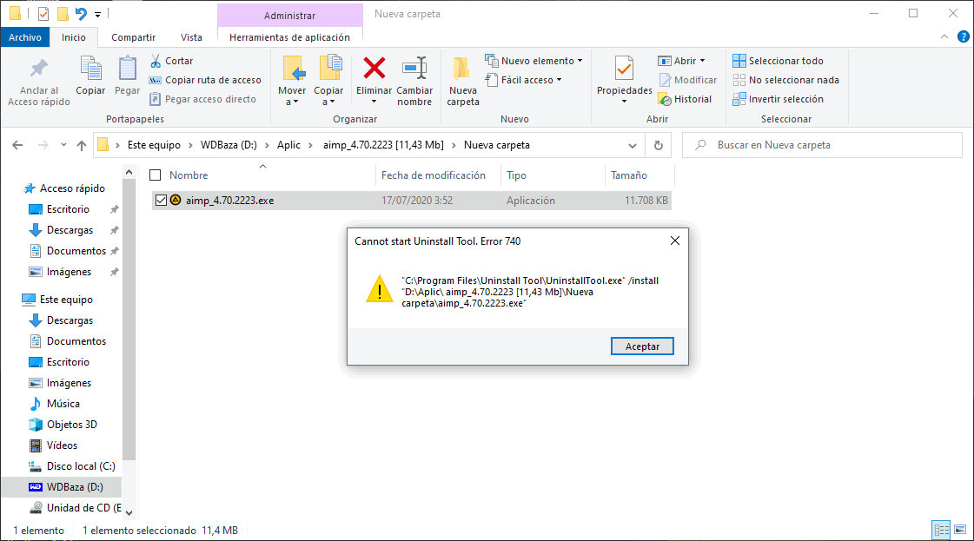Sort by Fecha de modificación column
974x541 pixels.
pos(434,175)
